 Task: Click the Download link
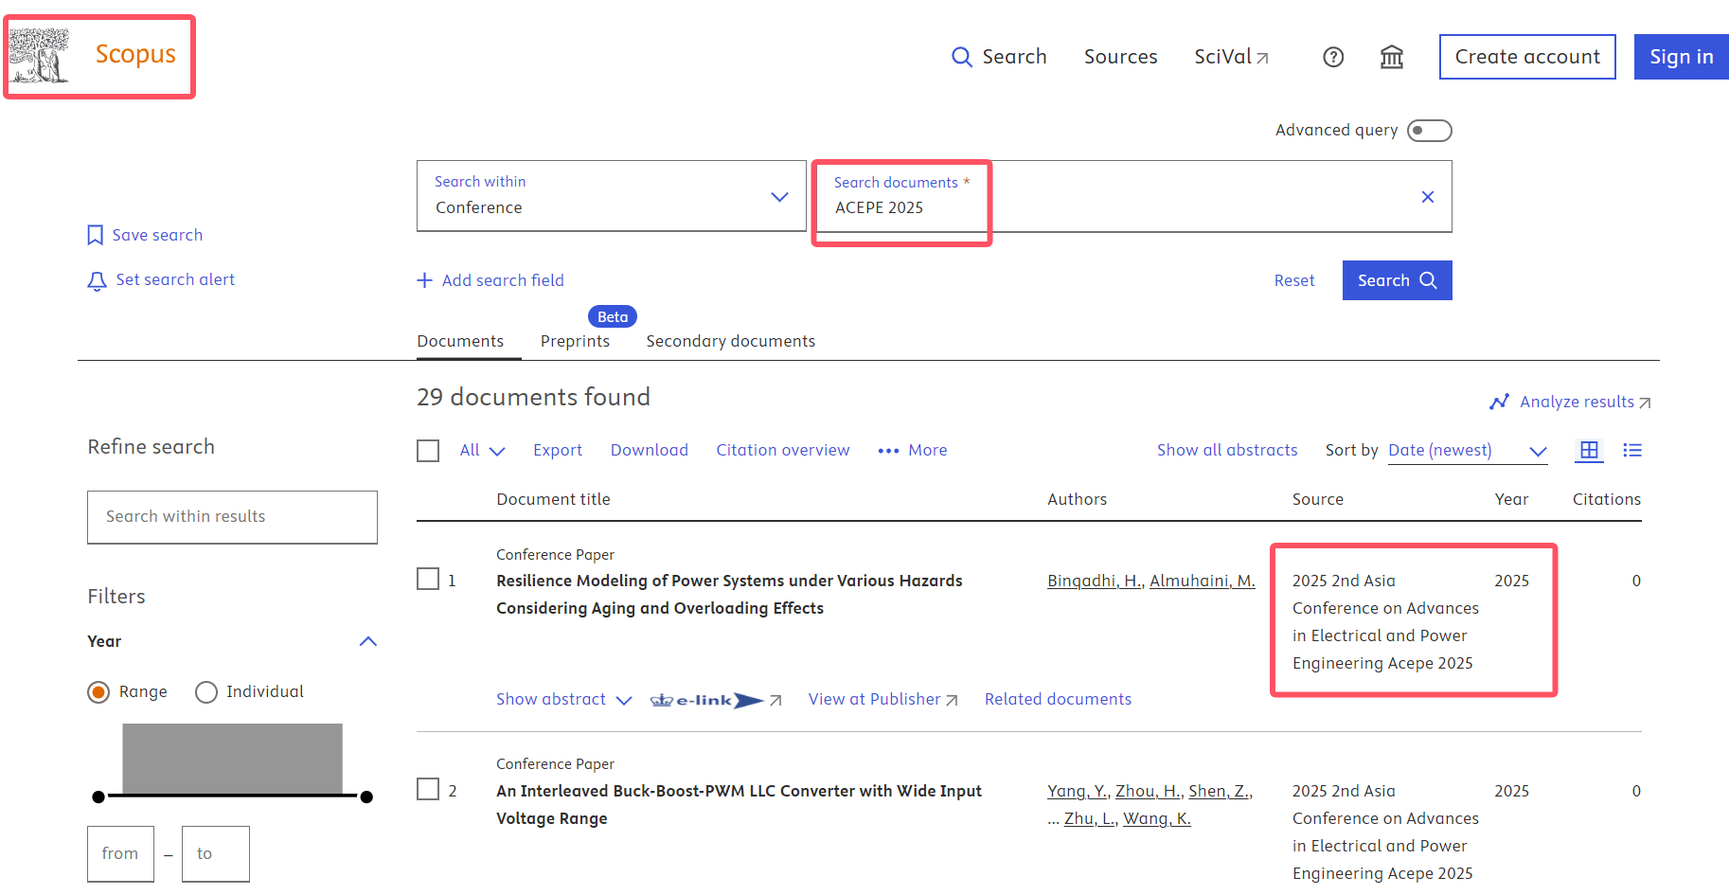click(x=650, y=451)
